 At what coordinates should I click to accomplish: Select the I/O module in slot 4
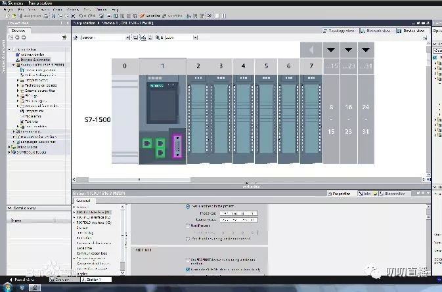(243, 119)
